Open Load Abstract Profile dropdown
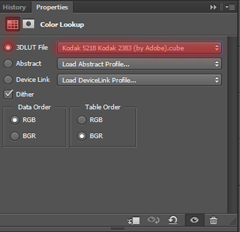The image size is (240, 232). tap(139, 64)
